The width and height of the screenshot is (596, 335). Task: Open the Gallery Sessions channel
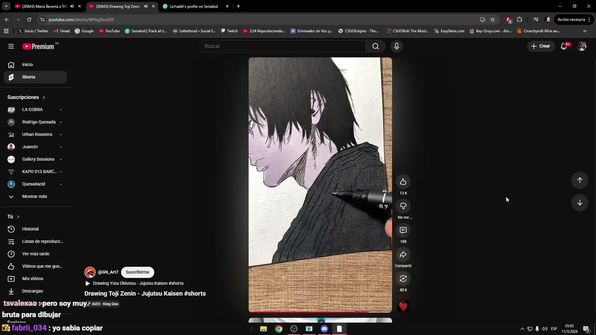click(35, 159)
